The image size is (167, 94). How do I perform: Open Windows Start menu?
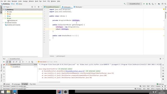[2, 92]
